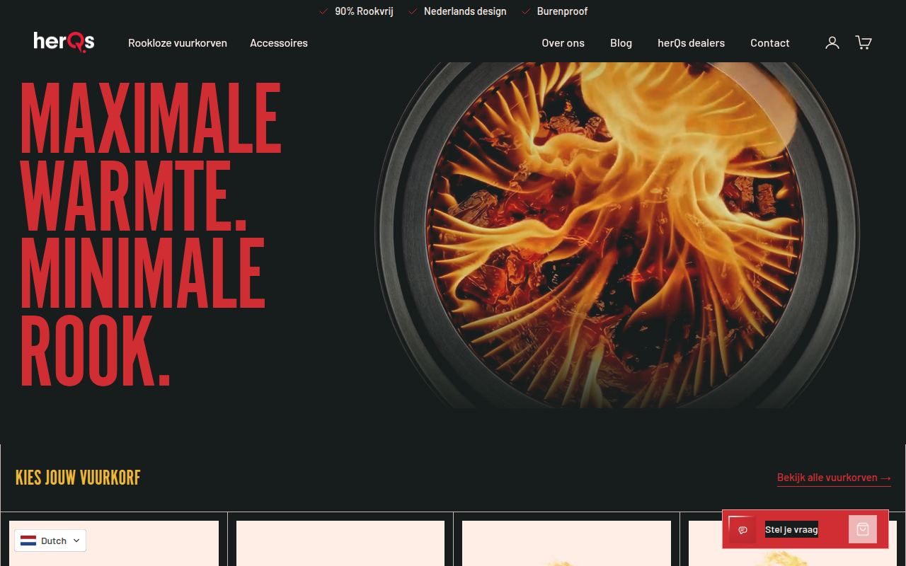Open the Dutch language dropdown
This screenshot has width=906, height=566.
point(50,541)
